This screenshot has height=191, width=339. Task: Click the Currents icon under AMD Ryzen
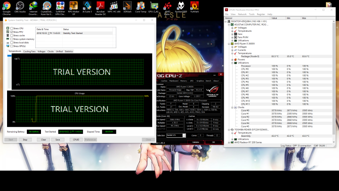(235, 50)
